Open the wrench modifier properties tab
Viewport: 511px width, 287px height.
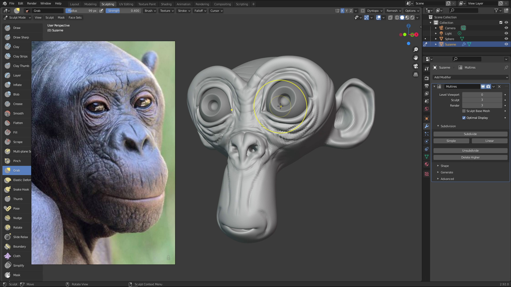[426, 126]
